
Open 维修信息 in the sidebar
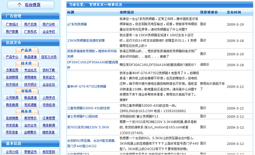(x=49, y=132)
